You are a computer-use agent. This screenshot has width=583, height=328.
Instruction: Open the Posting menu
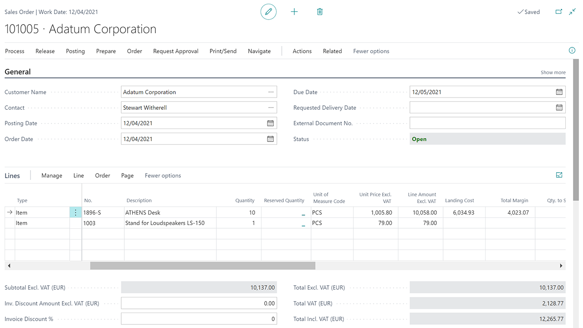point(75,51)
